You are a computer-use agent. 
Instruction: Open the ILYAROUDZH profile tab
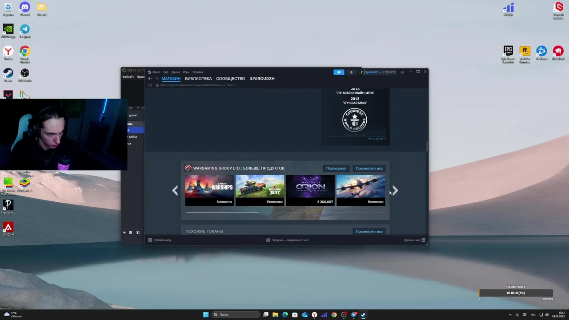tap(262, 79)
